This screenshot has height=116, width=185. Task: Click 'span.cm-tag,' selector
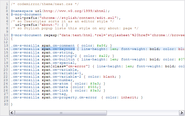55,94
